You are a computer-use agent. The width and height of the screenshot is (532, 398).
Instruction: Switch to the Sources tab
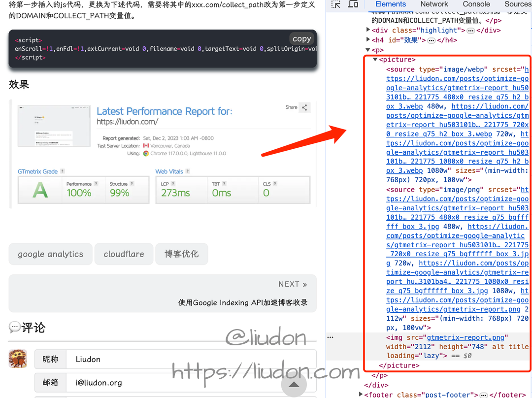click(x=518, y=4)
